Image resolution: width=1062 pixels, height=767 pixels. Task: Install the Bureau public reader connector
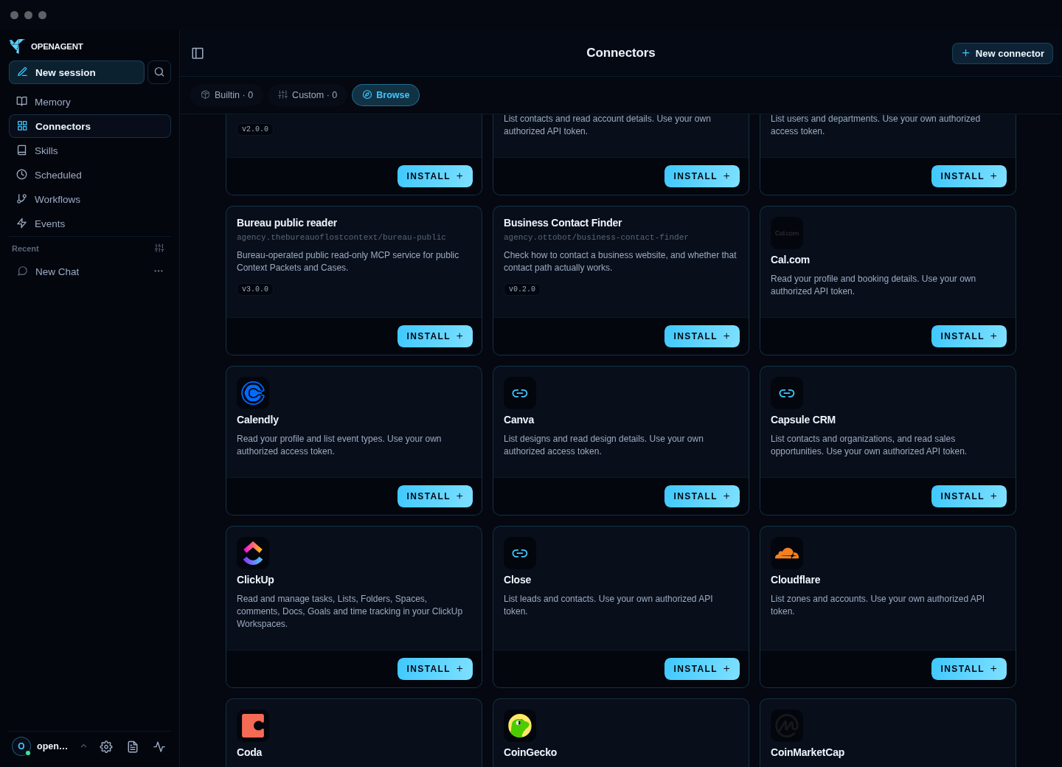(x=435, y=336)
